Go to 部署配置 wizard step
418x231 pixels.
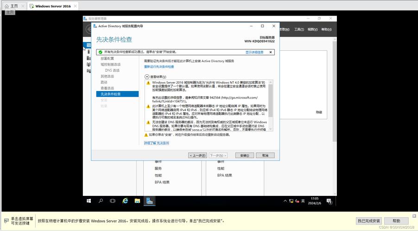coord(107,59)
